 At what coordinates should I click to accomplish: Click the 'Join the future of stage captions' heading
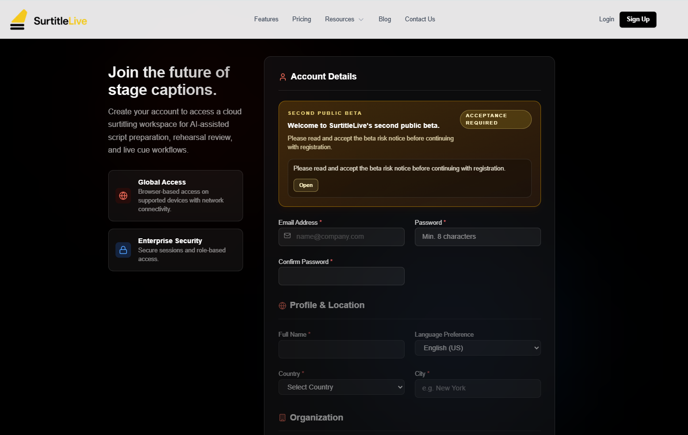[169, 81]
